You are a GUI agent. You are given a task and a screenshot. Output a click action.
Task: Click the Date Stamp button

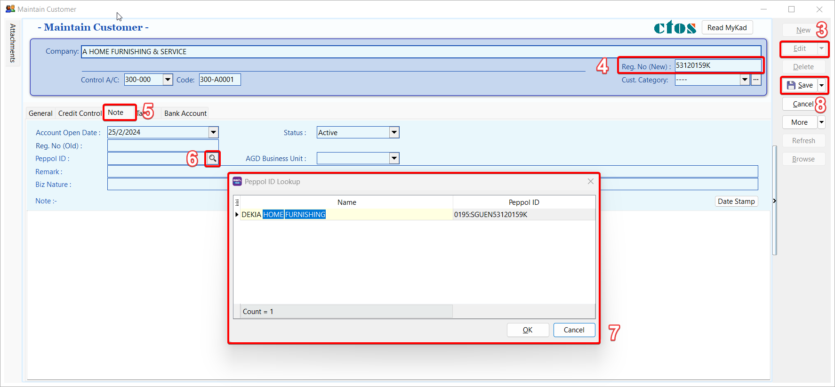736,202
